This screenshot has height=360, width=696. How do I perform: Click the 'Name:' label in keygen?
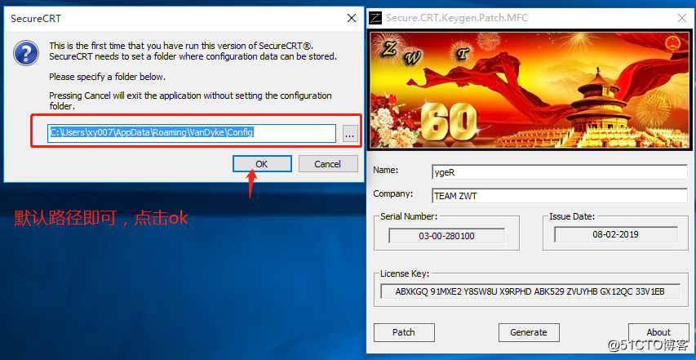[386, 170]
